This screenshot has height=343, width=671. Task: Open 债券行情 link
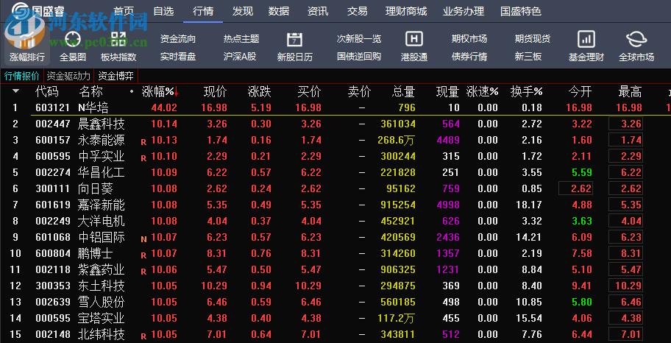(x=469, y=57)
